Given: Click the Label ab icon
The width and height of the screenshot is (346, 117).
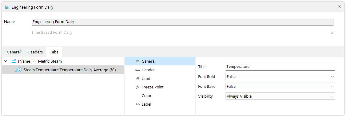Looking at the screenshot, I should click(137, 104).
